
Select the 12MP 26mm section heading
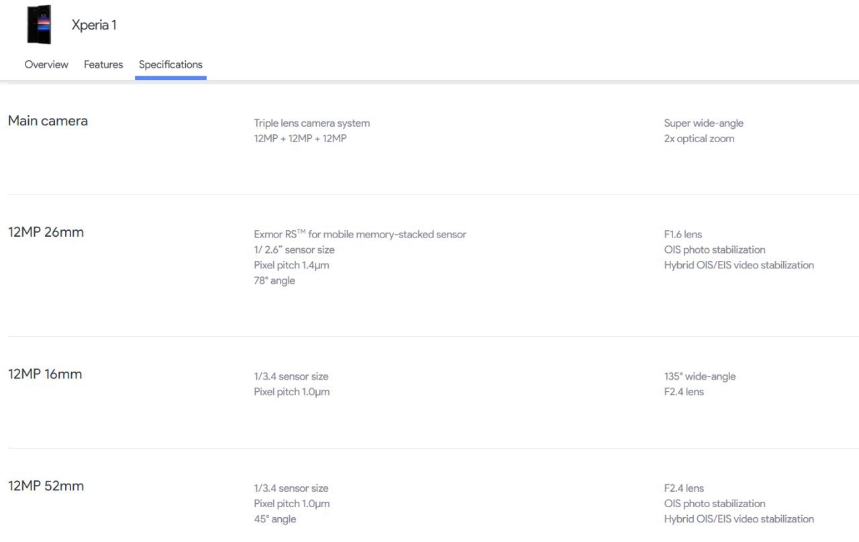click(46, 233)
